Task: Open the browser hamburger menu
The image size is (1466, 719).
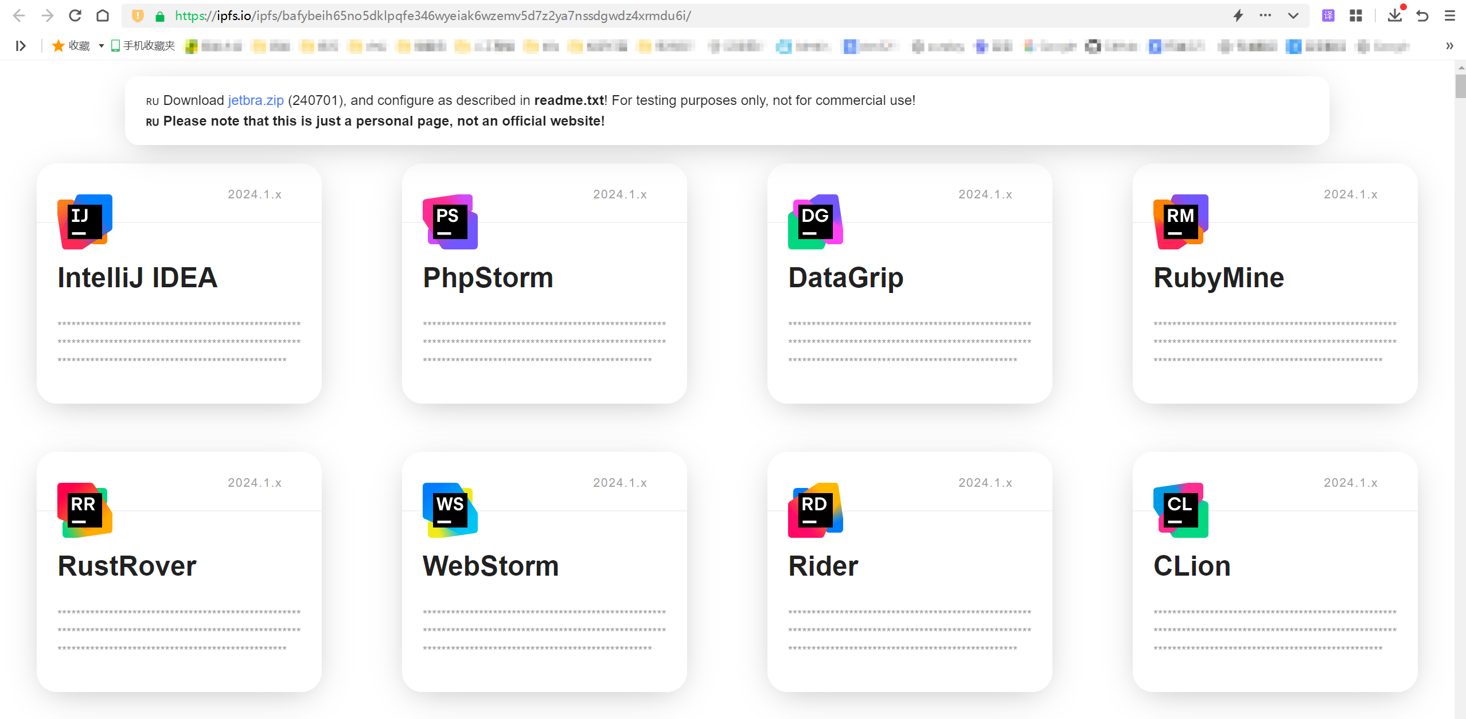Action: pos(1449,15)
